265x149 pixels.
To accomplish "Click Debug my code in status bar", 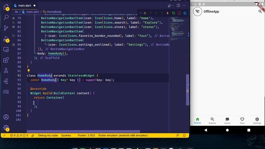I will pyautogui.click(x=48, y=135).
